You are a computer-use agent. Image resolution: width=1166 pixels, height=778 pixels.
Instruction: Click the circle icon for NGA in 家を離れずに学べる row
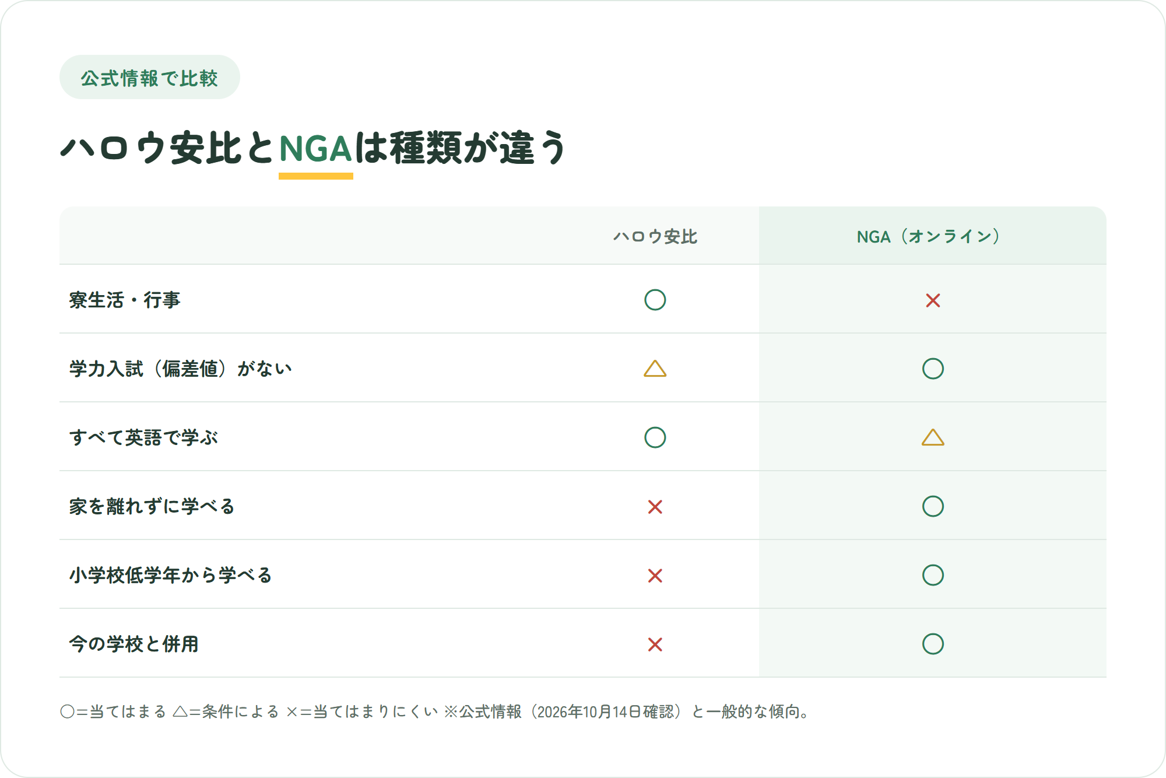[933, 506]
